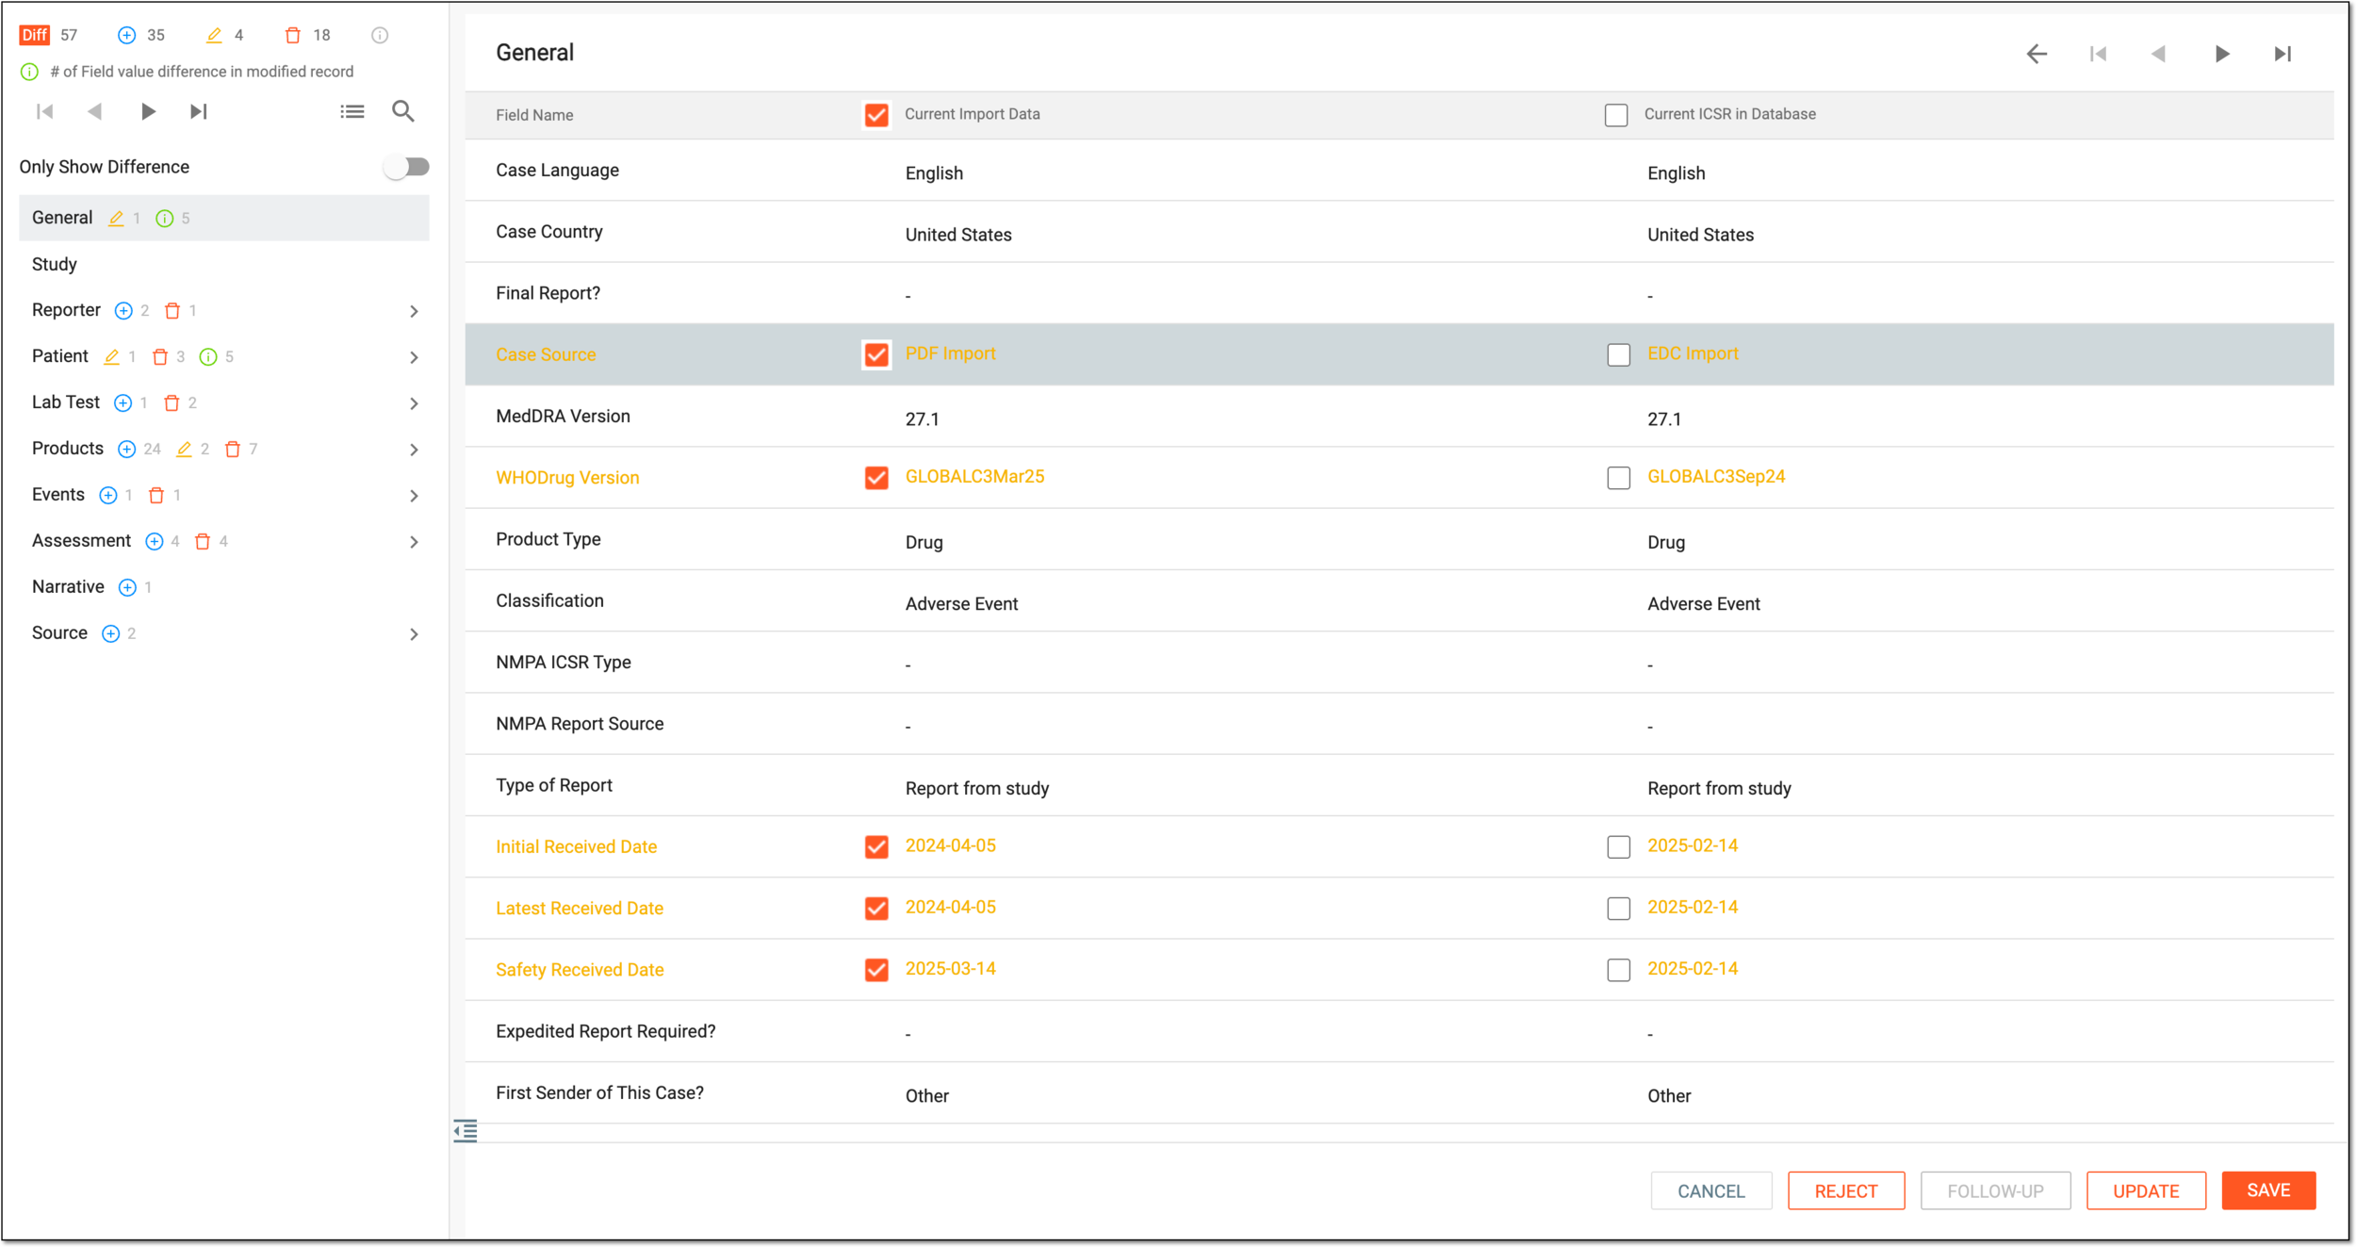Click the WHODrug Version field name

click(x=567, y=478)
